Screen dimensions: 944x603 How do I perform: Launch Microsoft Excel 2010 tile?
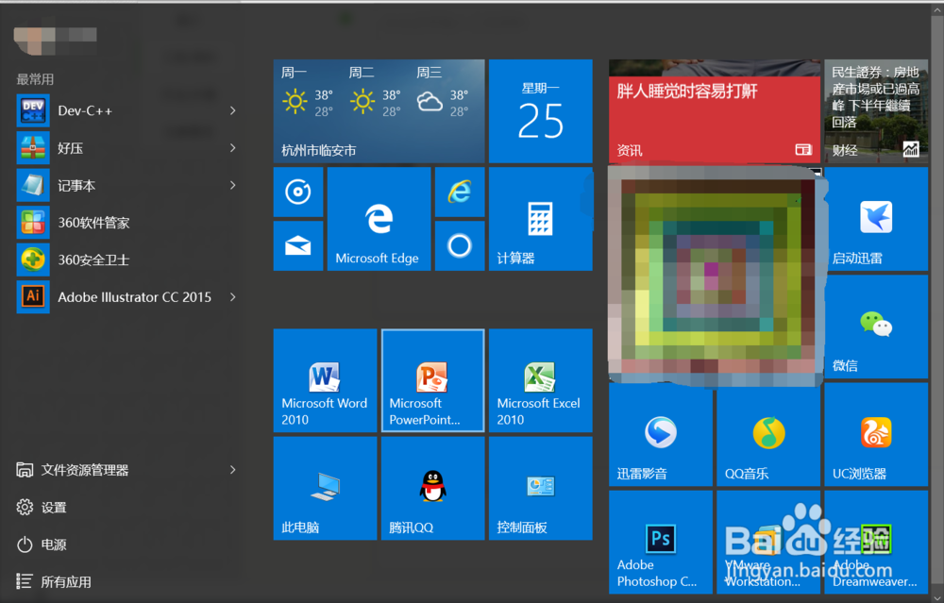(541, 380)
